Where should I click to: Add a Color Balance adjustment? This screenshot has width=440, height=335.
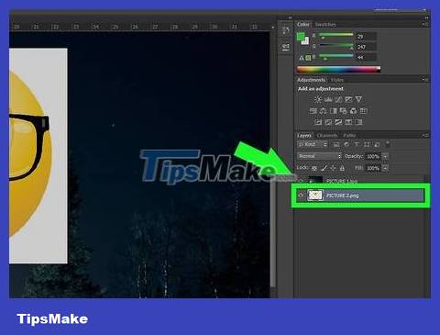[x=323, y=111]
